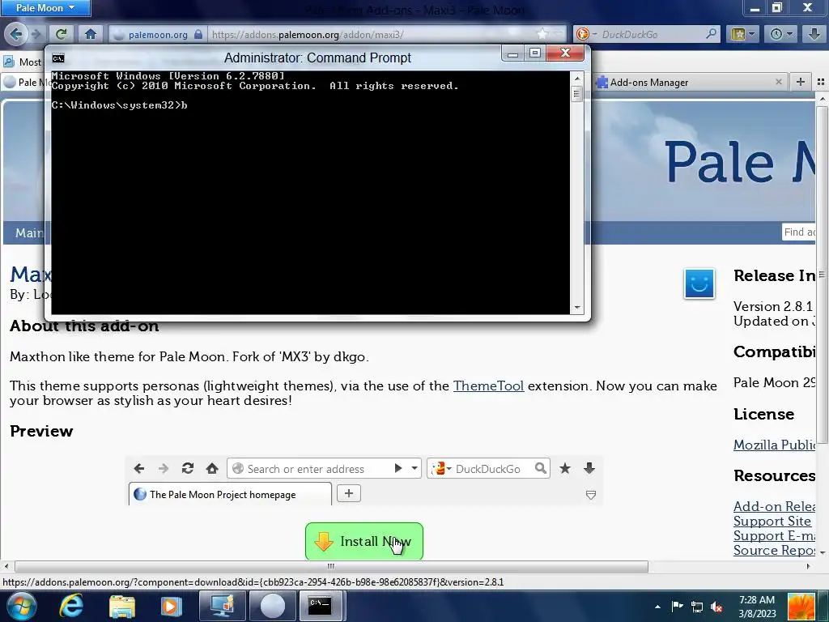The height and width of the screenshot is (622, 829).
Task: Open the downloads arrow in the toolbar
Action: pos(814,34)
